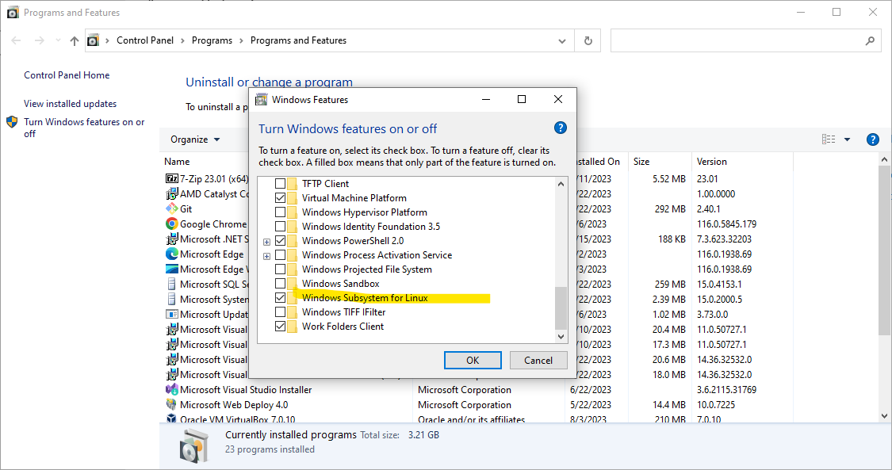
Task: Check Windows Identity Foundation 3.5
Action: pyautogui.click(x=281, y=226)
